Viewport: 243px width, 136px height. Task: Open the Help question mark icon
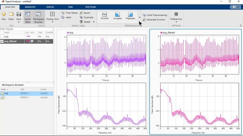coord(234,7)
